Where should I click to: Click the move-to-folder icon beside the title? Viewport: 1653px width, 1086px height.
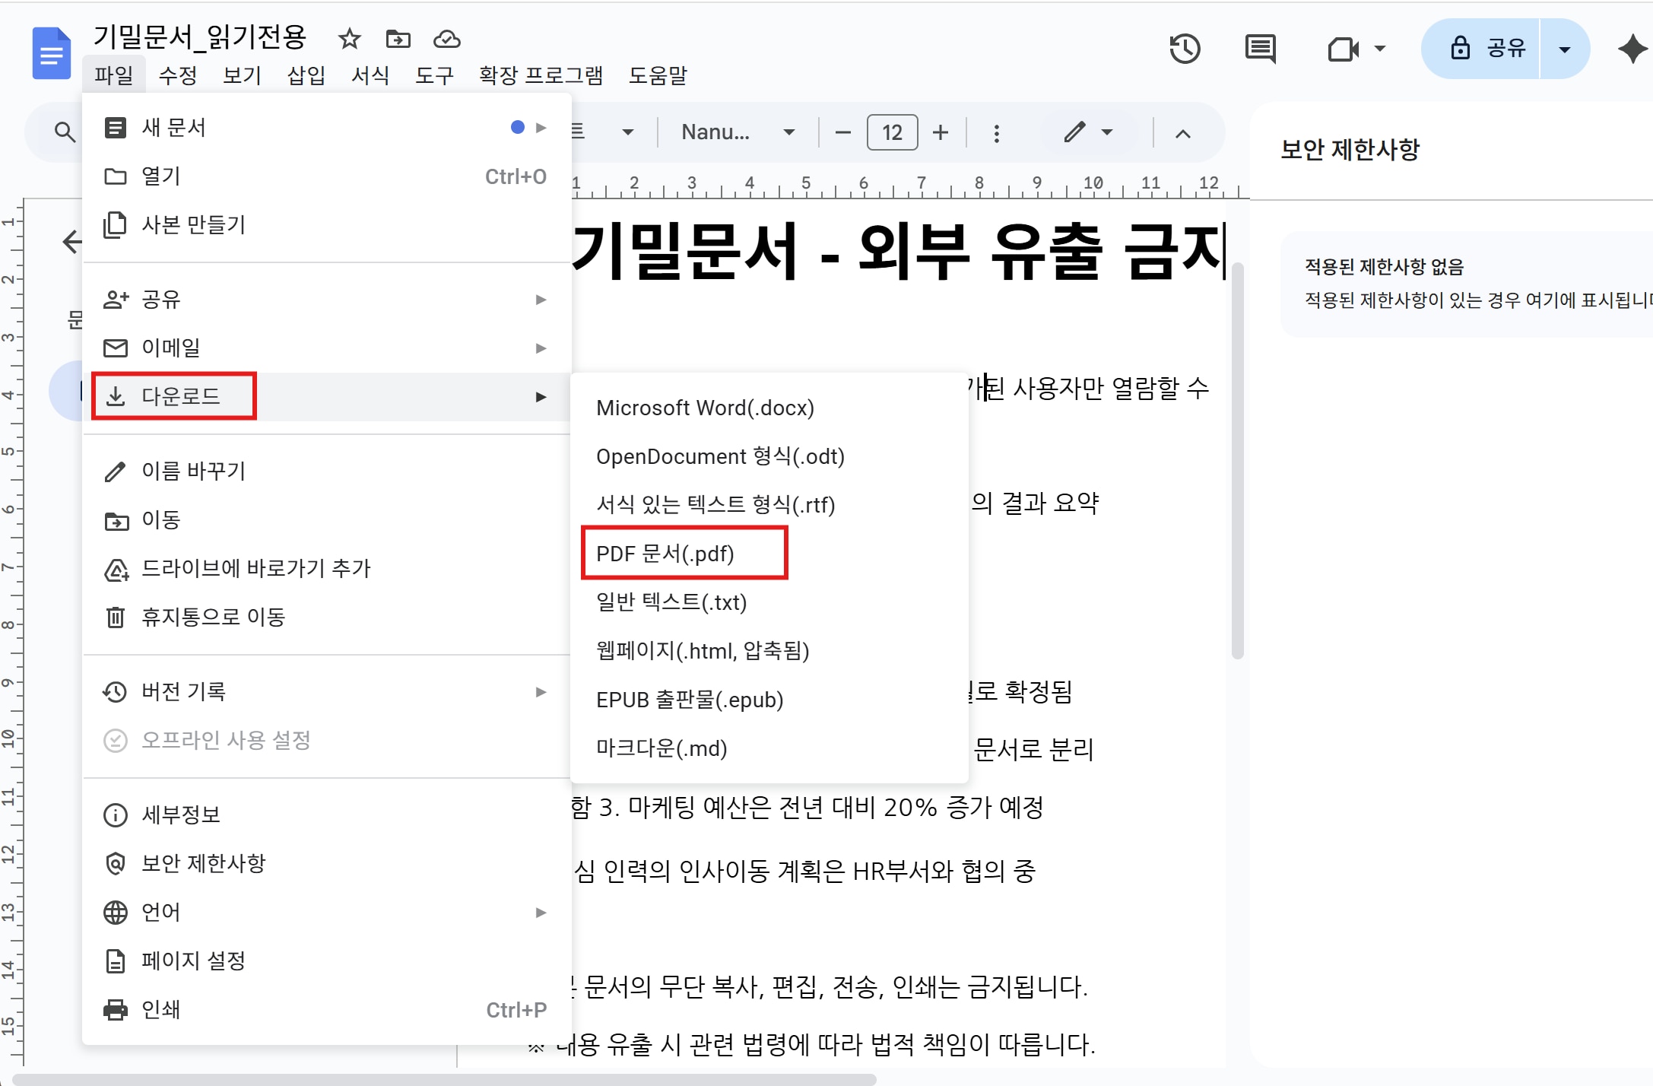point(398,39)
